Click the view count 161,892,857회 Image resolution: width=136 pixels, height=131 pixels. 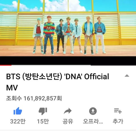[x=34, y=98]
